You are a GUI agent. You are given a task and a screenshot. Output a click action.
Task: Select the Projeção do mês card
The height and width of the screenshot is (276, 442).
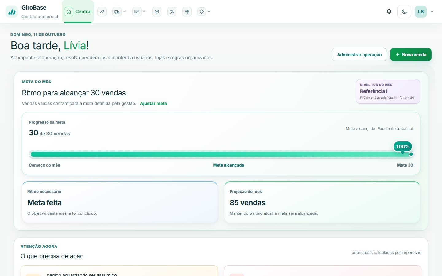click(322, 202)
